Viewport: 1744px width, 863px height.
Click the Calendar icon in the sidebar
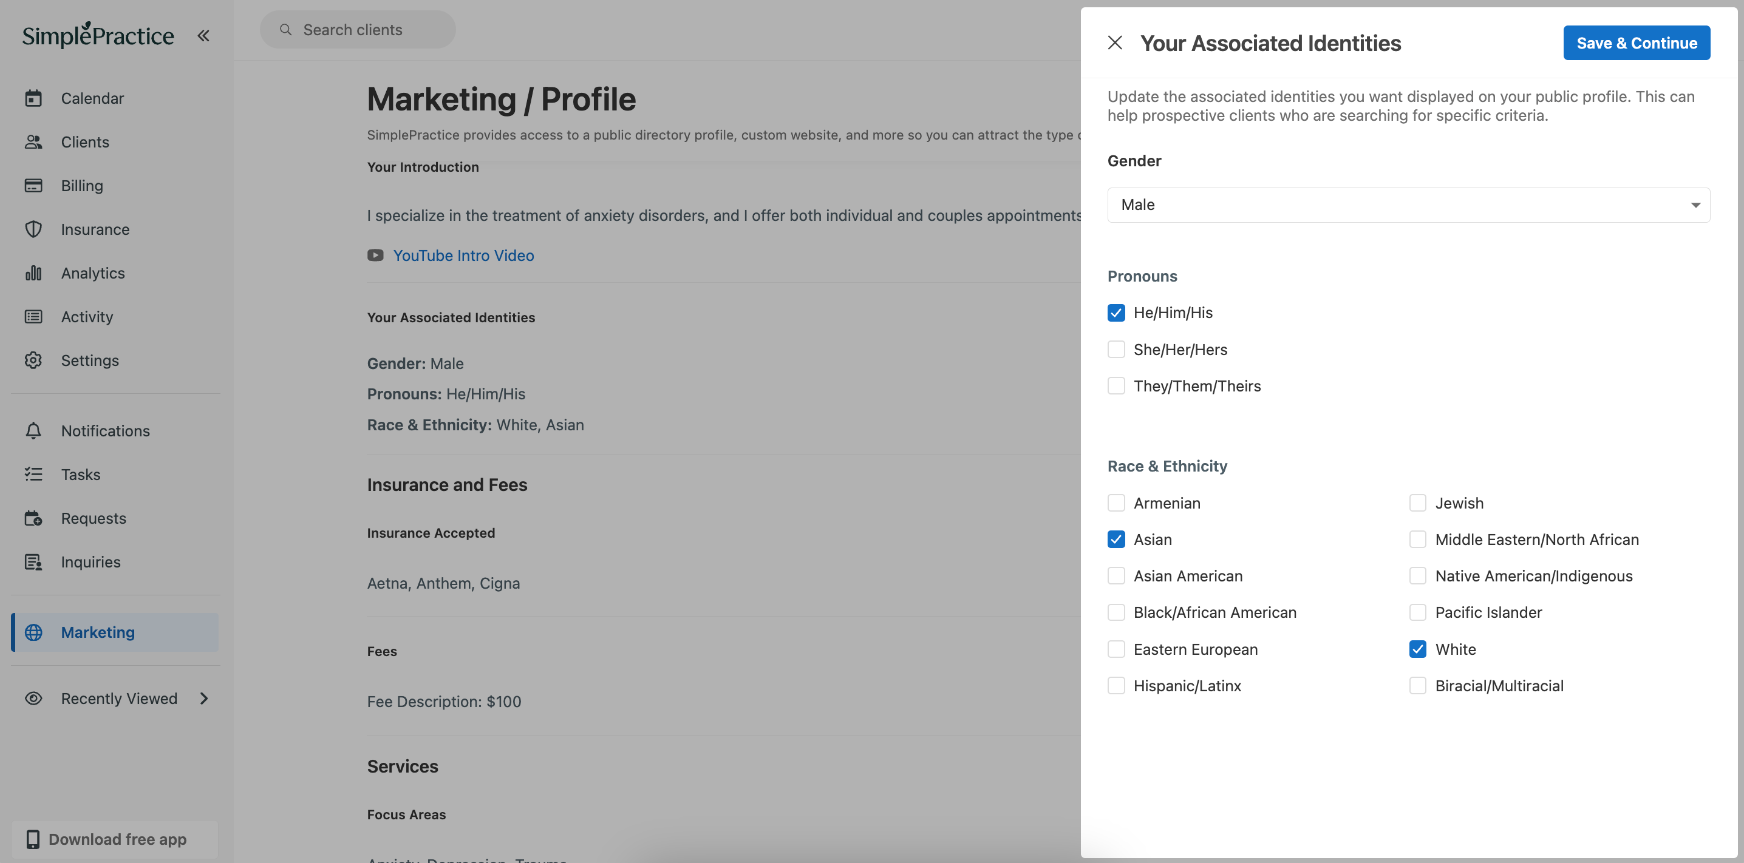click(x=33, y=98)
